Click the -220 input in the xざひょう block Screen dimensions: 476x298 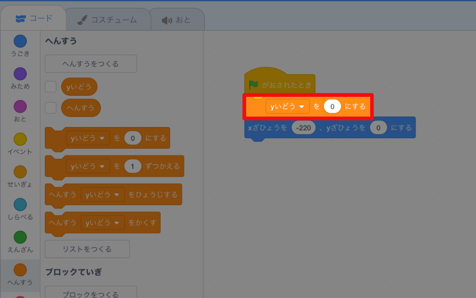[x=304, y=127]
